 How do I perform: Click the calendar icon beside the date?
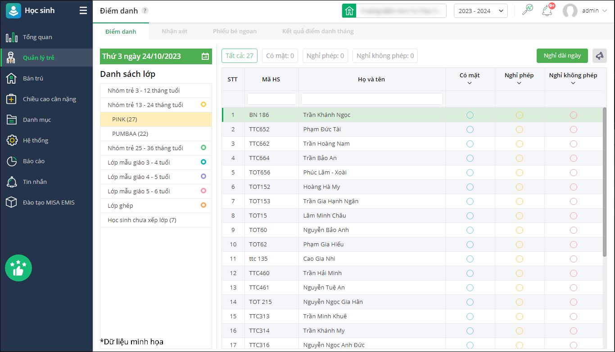coord(205,56)
